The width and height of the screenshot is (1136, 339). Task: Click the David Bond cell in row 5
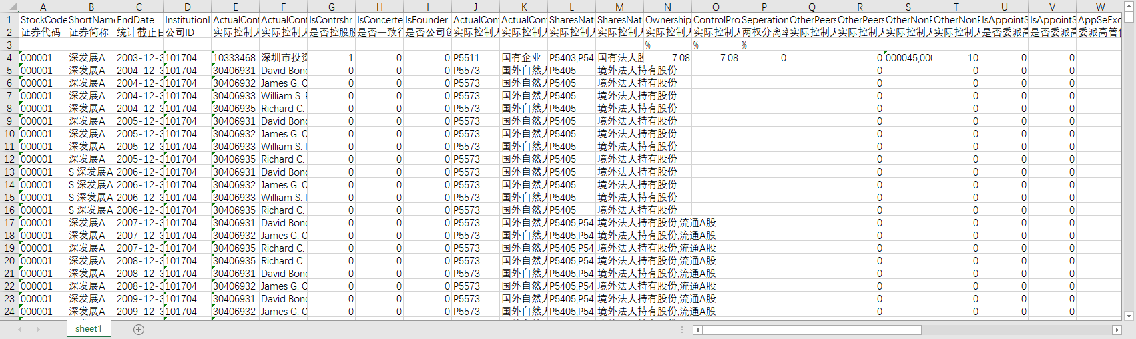pos(284,71)
